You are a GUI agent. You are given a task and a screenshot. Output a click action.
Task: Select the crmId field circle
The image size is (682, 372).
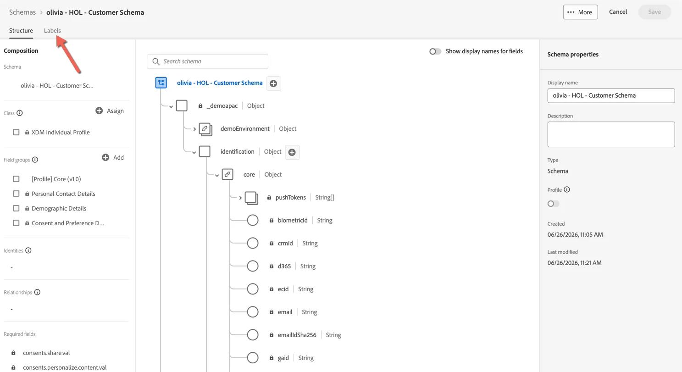pos(253,243)
